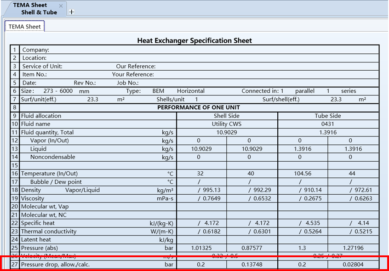Click the BEM type value
389x271 pixels.
pyautogui.click(x=158, y=91)
